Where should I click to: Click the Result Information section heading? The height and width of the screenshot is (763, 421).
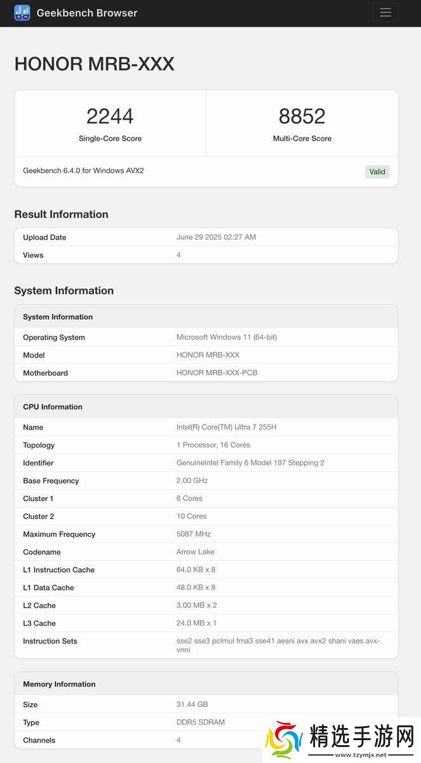coord(61,214)
